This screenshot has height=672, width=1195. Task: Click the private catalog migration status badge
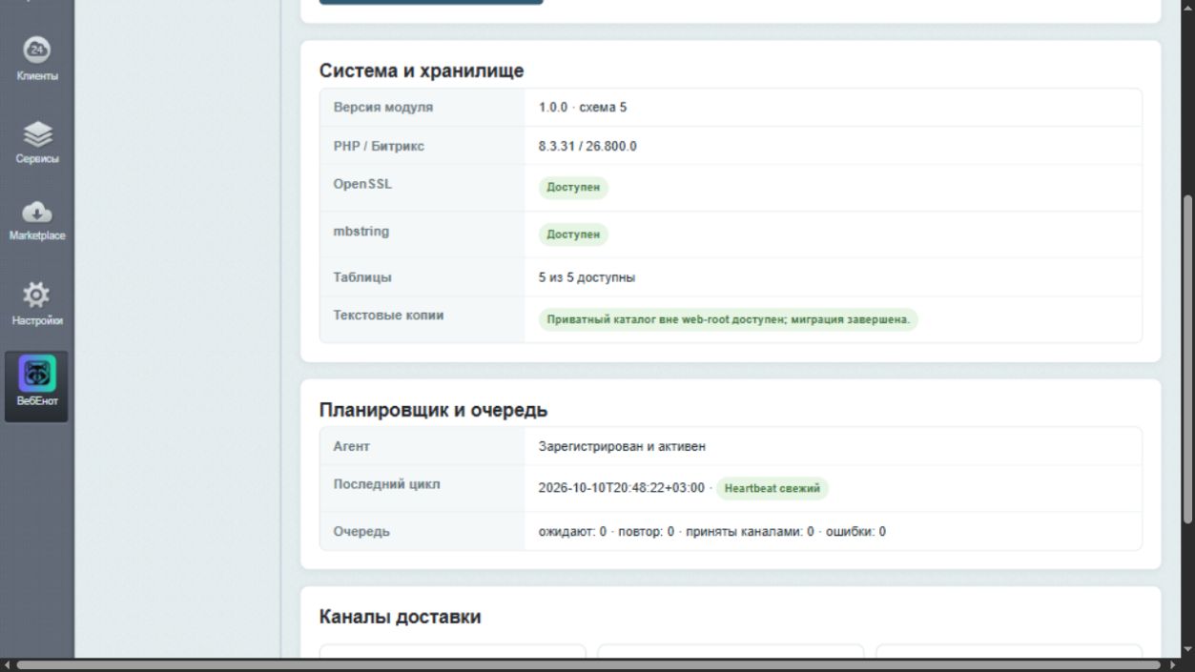[729, 319]
